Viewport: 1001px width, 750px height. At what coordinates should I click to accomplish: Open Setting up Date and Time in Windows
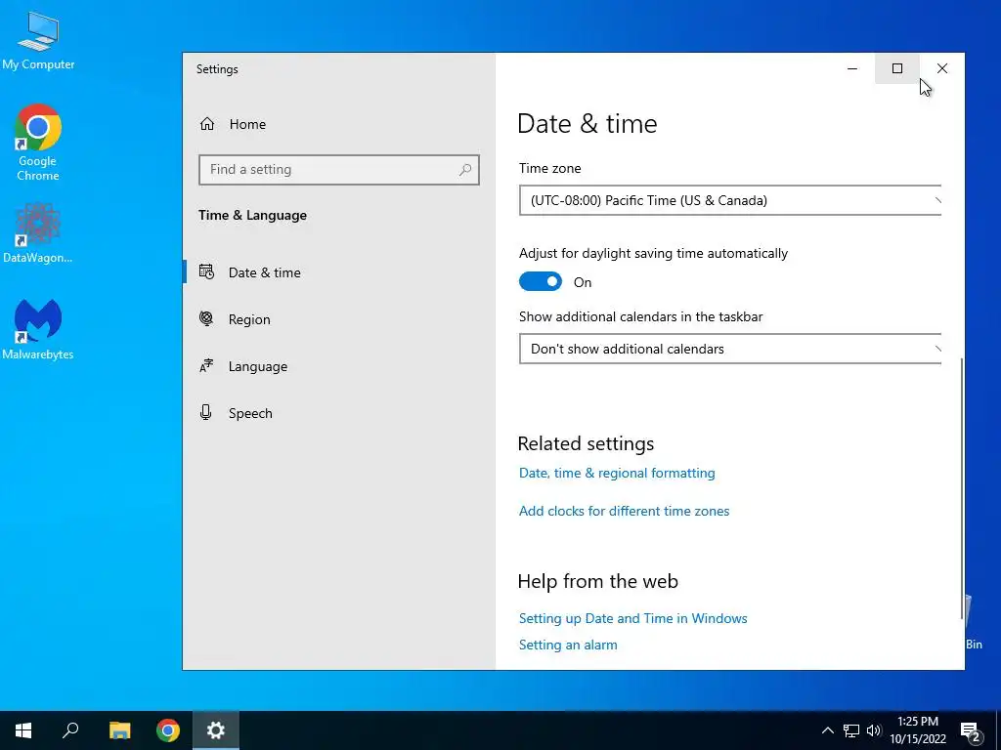632,618
